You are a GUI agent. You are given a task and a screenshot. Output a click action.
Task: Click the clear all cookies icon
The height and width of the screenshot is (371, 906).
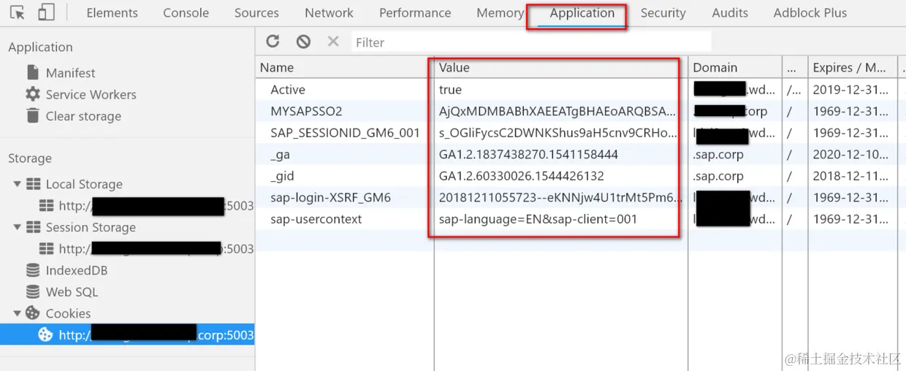point(303,42)
